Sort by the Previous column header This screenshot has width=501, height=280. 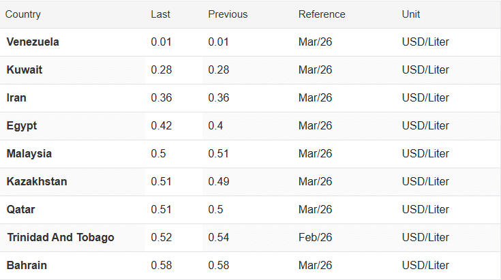[228, 14]
